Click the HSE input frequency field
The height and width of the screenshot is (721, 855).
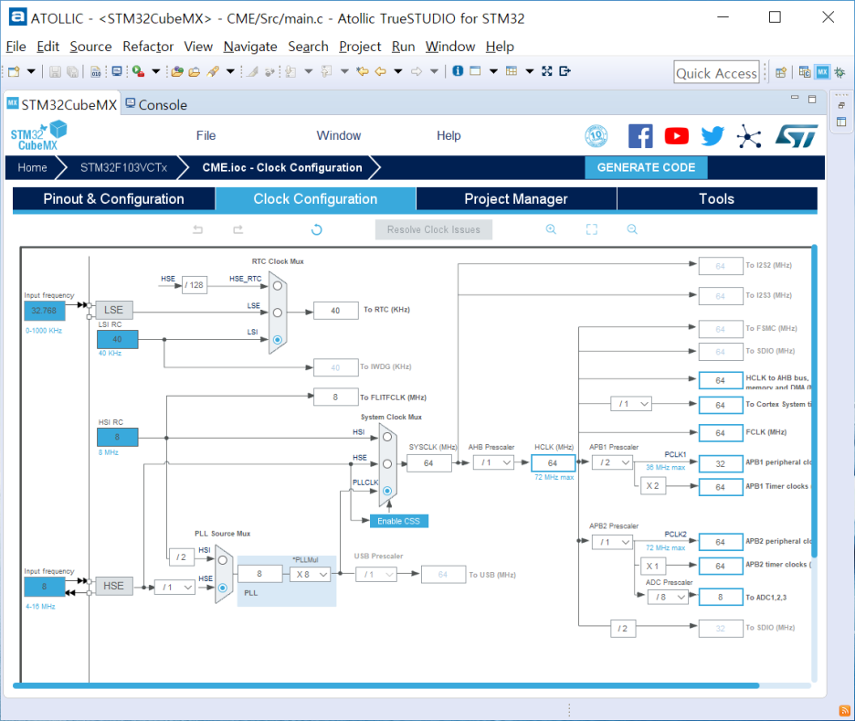point(44,587)
